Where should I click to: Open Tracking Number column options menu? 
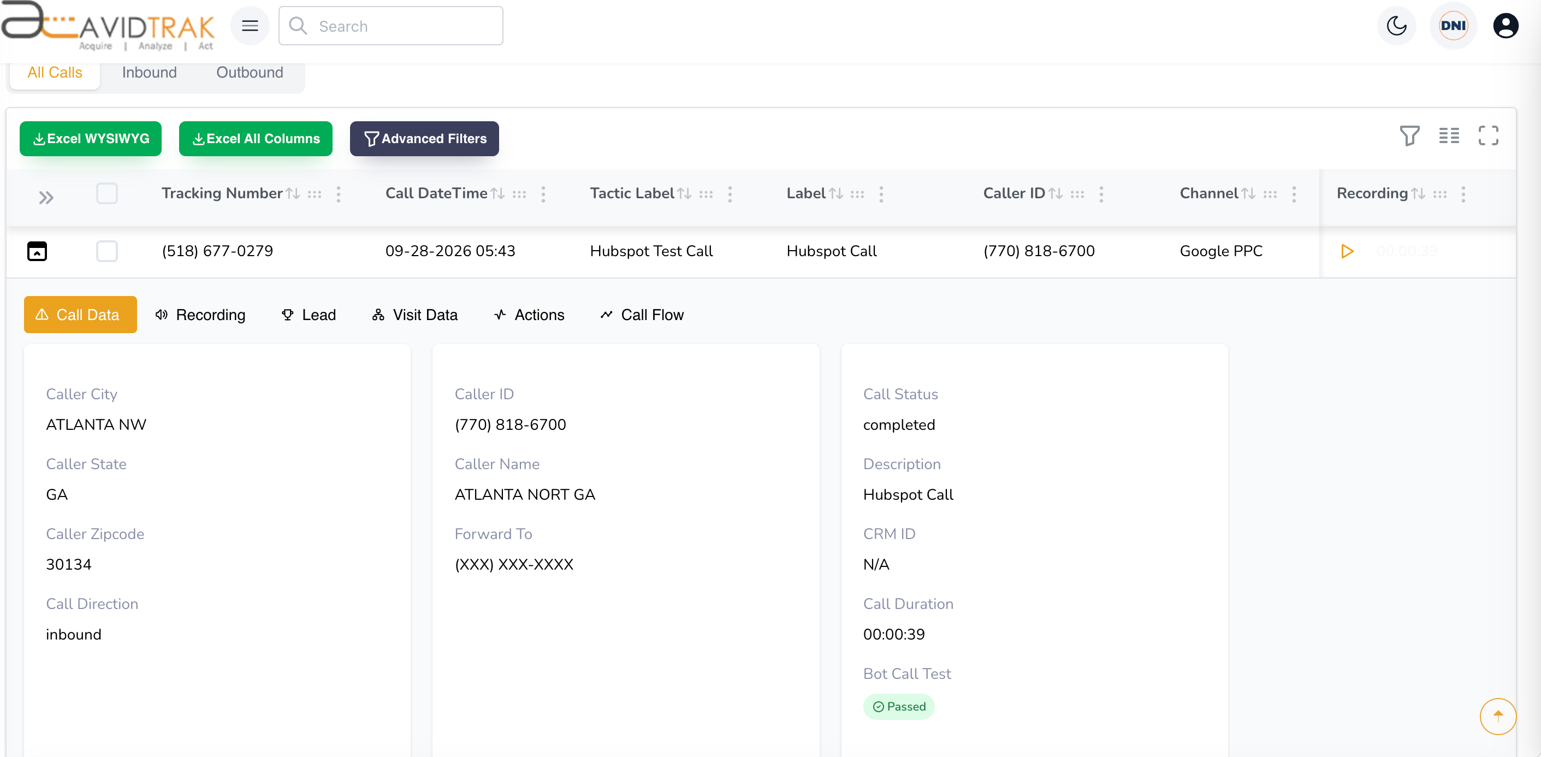[x=339, y=194]
